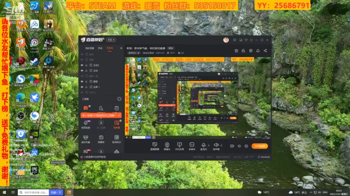Edit the game category pencil tag
350x196 pixels.
click(134, 53)
